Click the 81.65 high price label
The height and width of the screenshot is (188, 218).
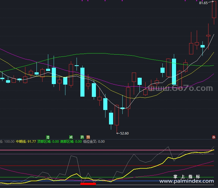click(203, 3)
